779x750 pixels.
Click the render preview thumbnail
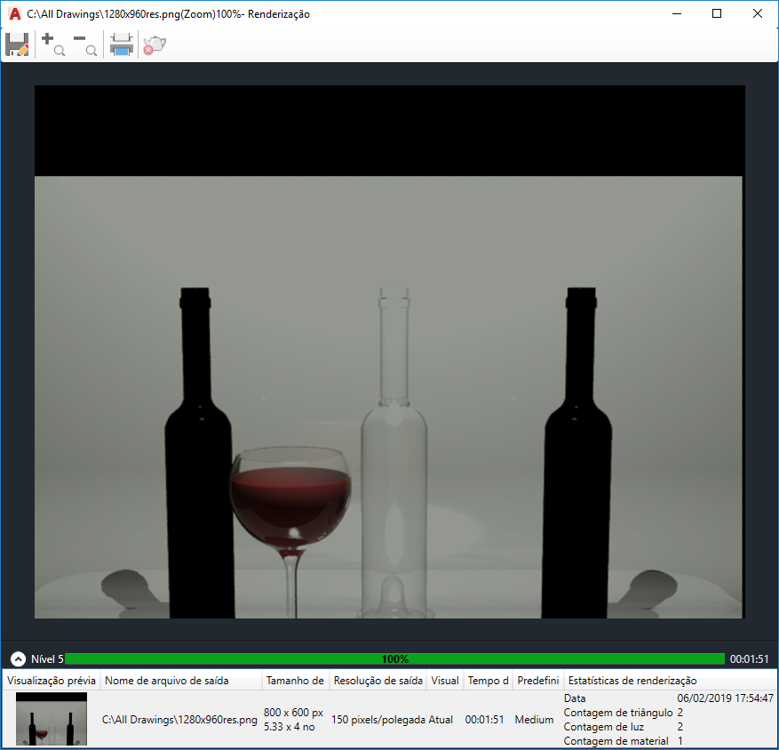(x=52, y=719)
